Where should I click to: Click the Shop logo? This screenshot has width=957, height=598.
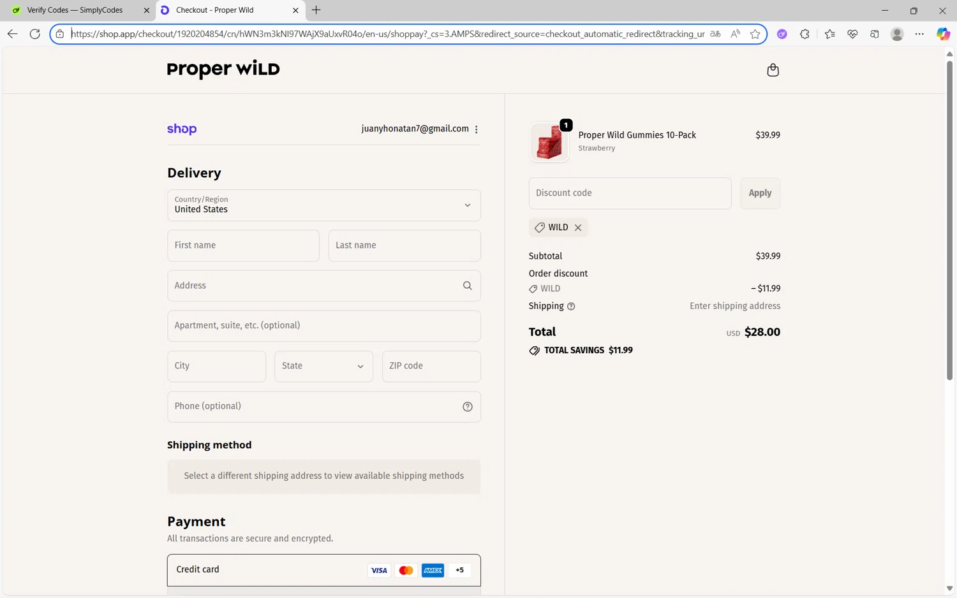coord(182,129)
